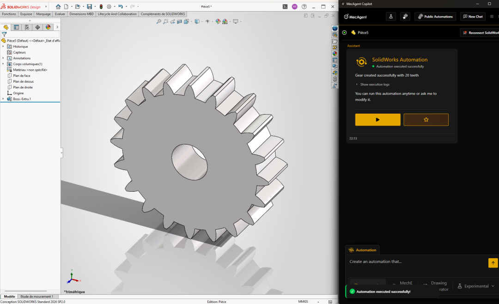The width and height of the screenshot is (499, 304).
Task: Click the Reconnect SolidWorks button
Action: 481,32
